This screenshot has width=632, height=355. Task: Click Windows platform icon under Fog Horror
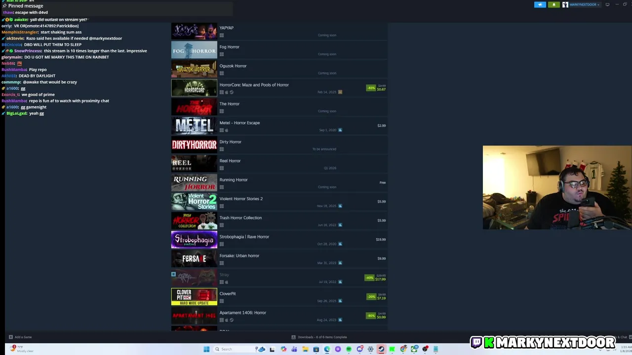coord(222,54)
